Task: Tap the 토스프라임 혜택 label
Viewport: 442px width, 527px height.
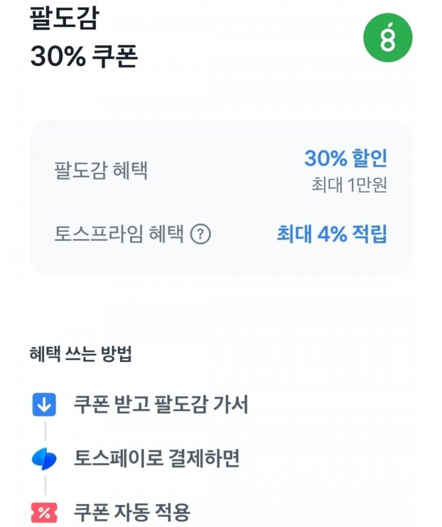Action: [119, 235]
